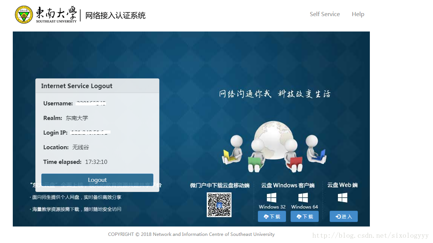The width and height of the screenshot is (433, 243).
Task: Download the Windows 64 cloud disk client
Action: pos(304,216)
